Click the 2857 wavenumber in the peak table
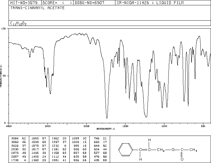The image size is (211, 163). (x=15, y=157)
